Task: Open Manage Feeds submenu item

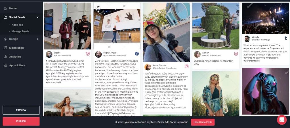Action: 20,31
